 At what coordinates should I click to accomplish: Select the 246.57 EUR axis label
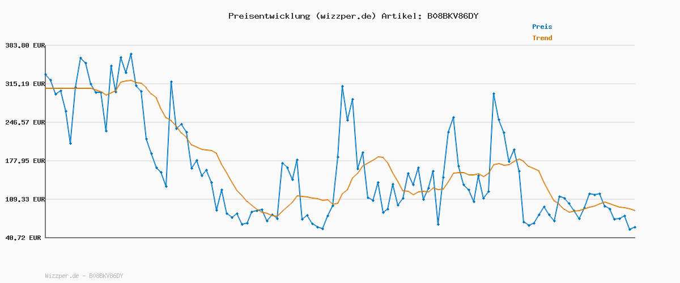pyautogui.click(x=24, y=122)
